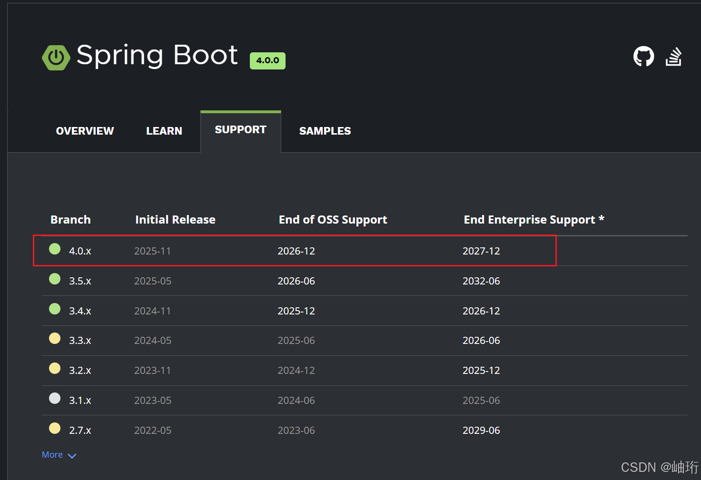The width and height of the screenshot is (701, 480).
Task: Toggle the status indicator for branch 3.4.x
Action: coord(54,309)
